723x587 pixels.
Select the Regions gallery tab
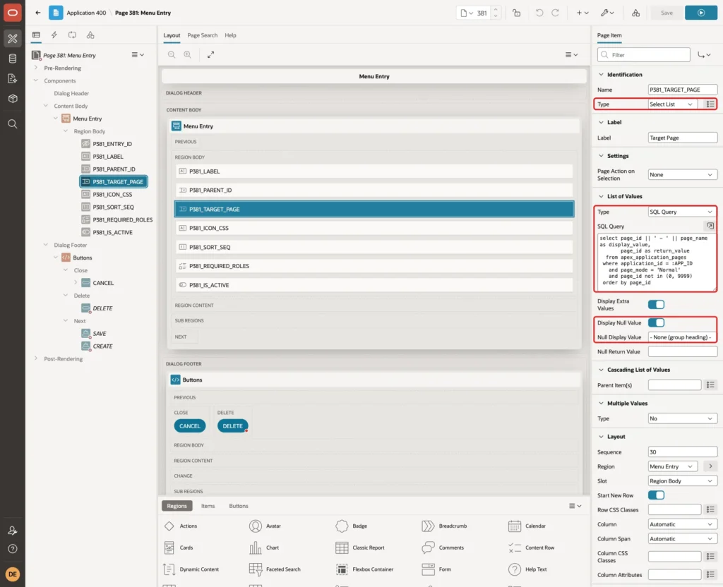177,506
